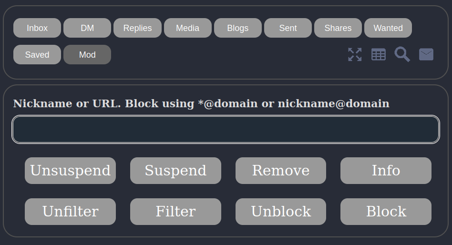Image resolution: width=452 pixels, height=245 pixels.
Task: Focus the nickname or URL input field
Action: point(226,130)
